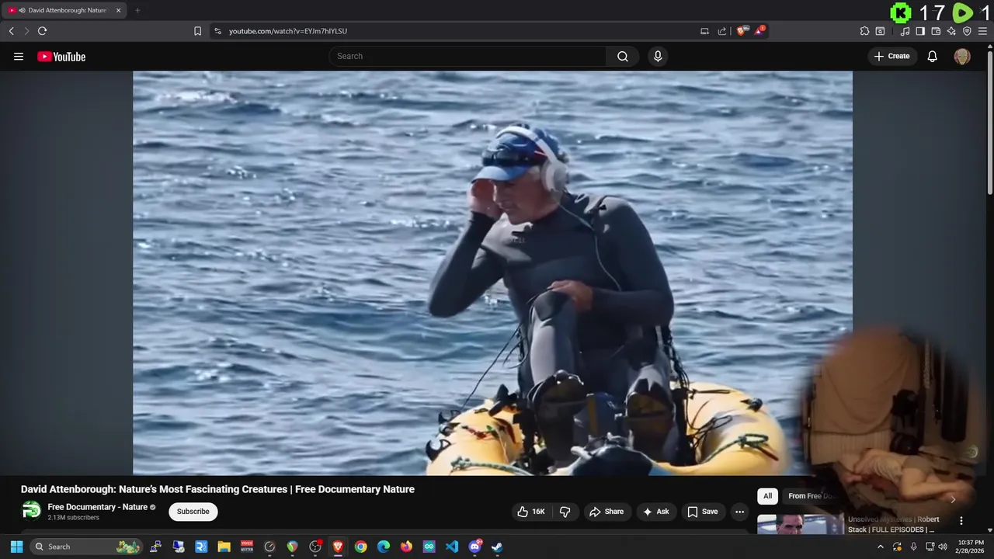Subscribe to Free Documentary - Nature

193,512
